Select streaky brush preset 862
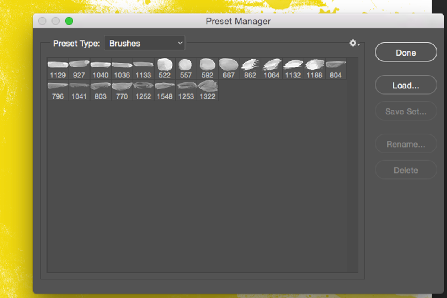Image resolution: width=447 pixels, height=298 pixels. point(250,69)
